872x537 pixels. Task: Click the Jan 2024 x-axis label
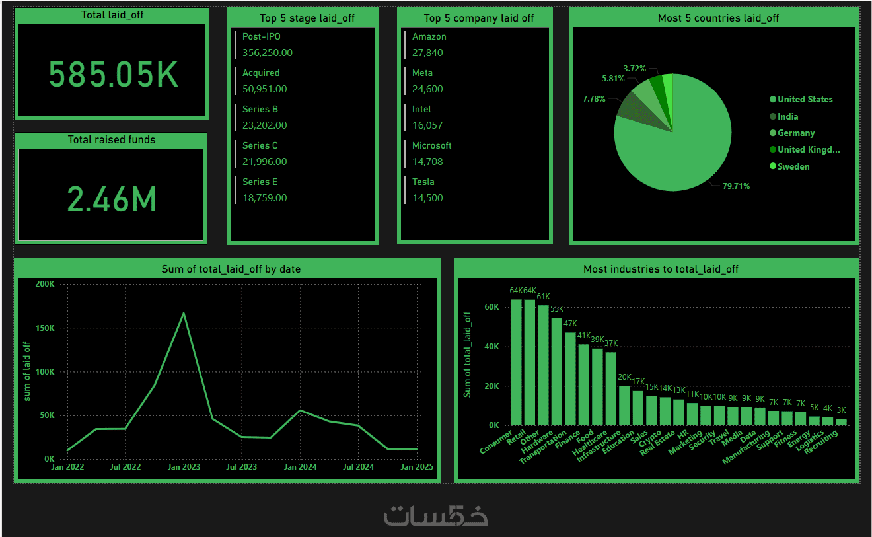click(x=300, y=467)
